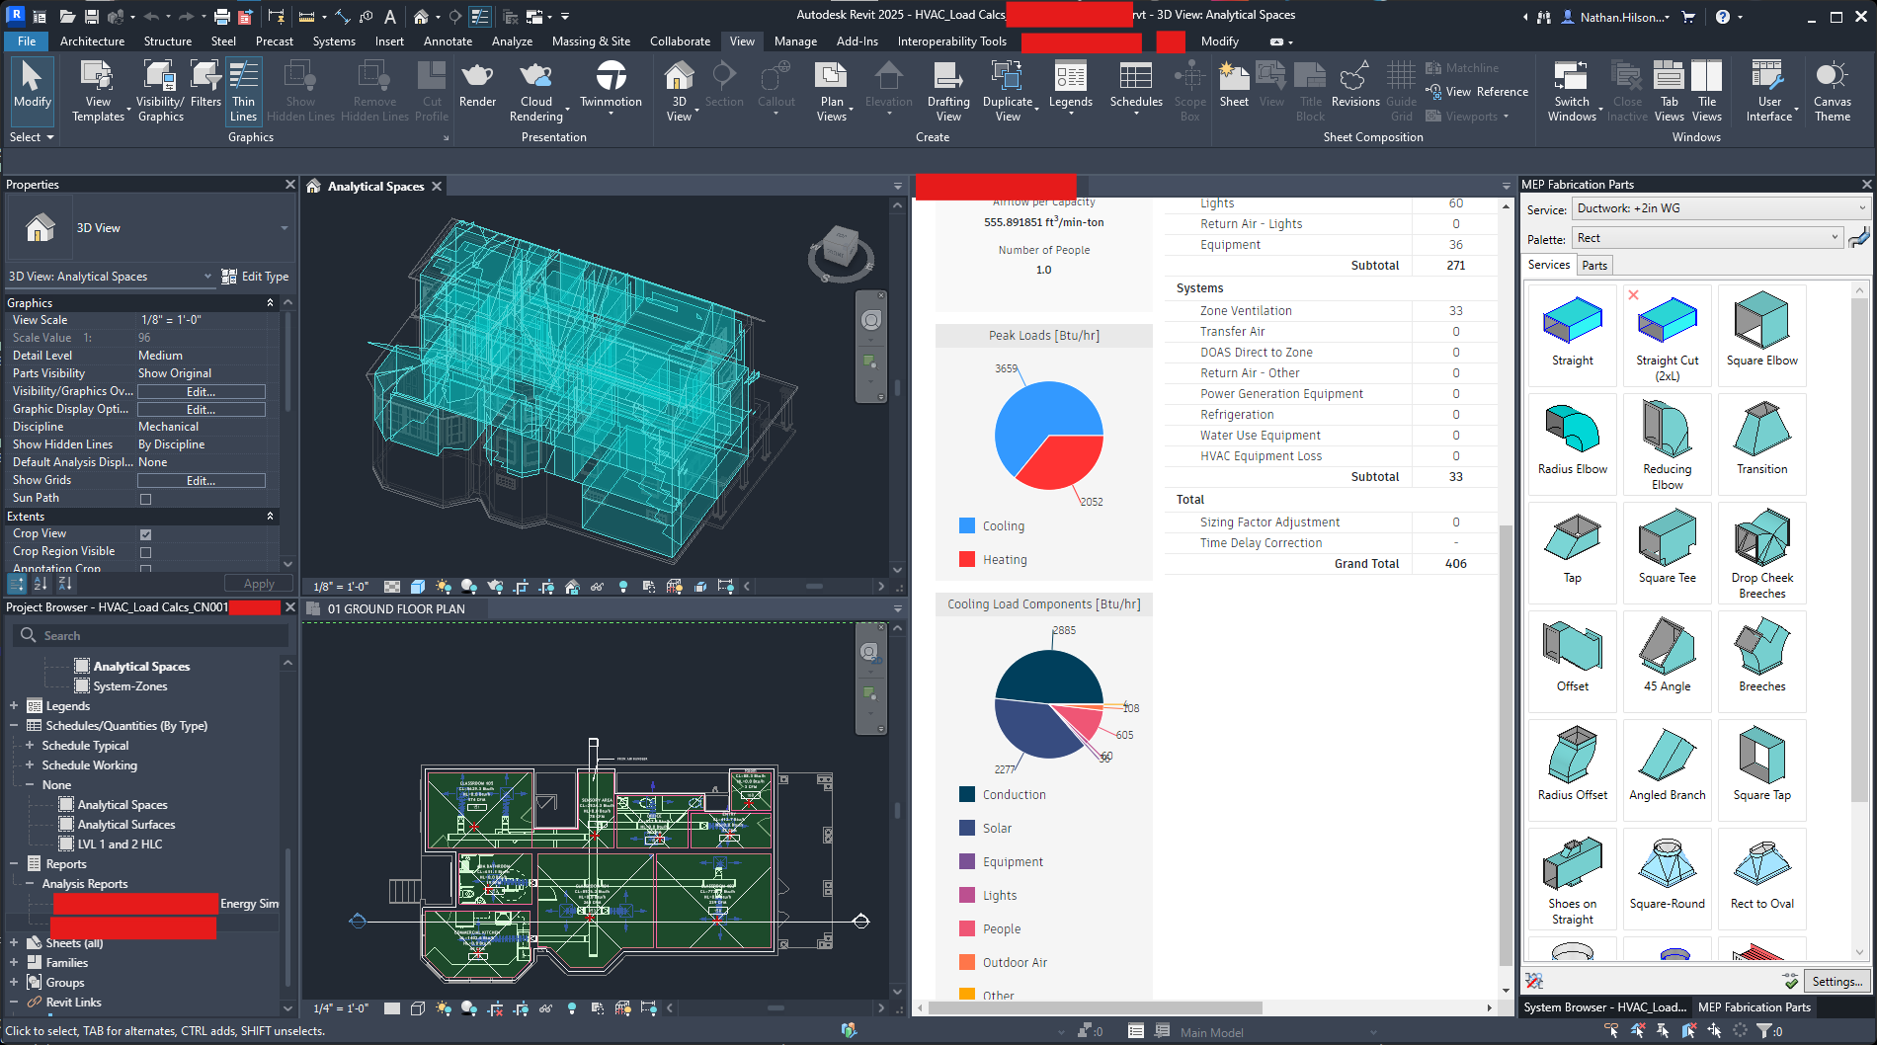Open the Service dropdown for ductwork

[1721, 208]
